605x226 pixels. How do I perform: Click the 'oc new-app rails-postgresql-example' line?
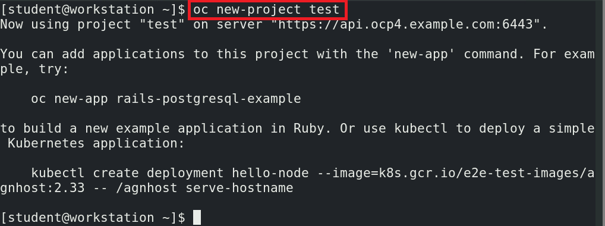(x=166, y=99)
